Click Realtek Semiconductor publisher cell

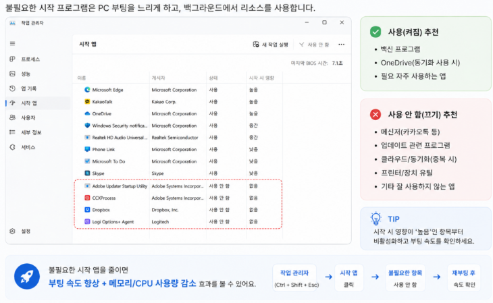175,138
